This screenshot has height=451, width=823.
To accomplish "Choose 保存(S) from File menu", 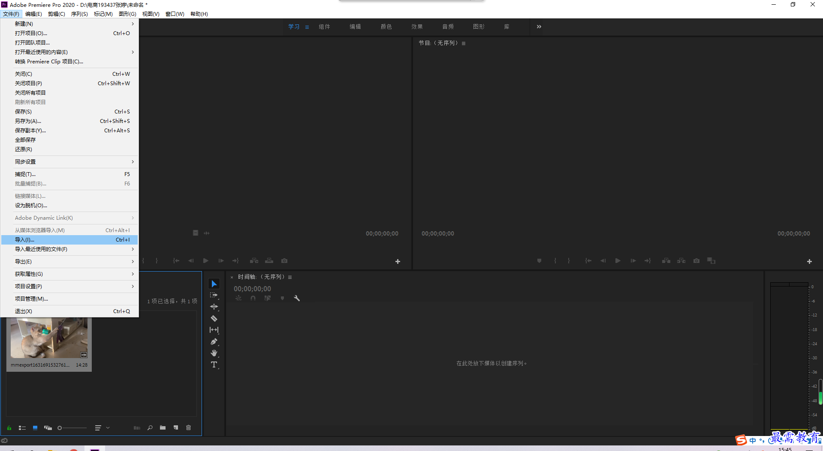I will (x=69, y=111).
